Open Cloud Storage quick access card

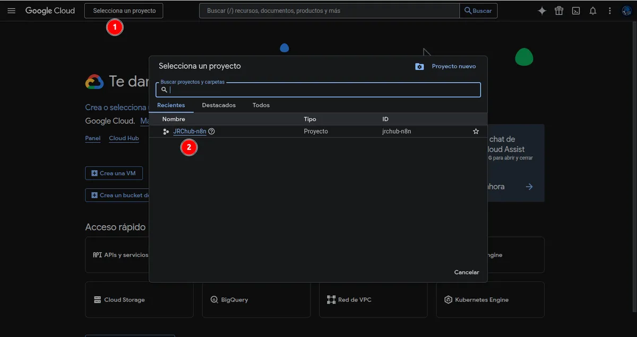(139, 299)
